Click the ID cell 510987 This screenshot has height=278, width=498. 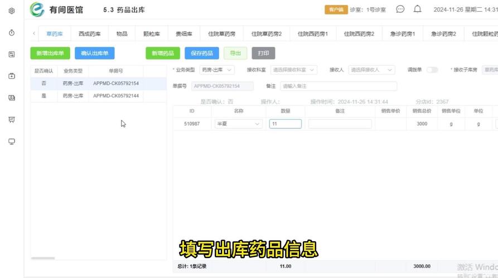pos(192,124)
